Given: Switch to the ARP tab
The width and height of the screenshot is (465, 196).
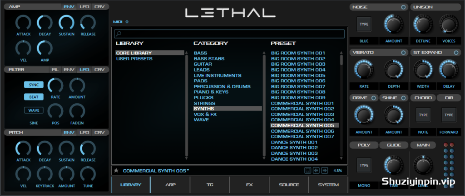Looking at the screenshot, I should click(170, 185).
